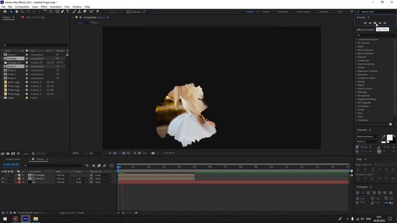Toggle Frame Blending switch in timeline header

click(x=99, y=165)
